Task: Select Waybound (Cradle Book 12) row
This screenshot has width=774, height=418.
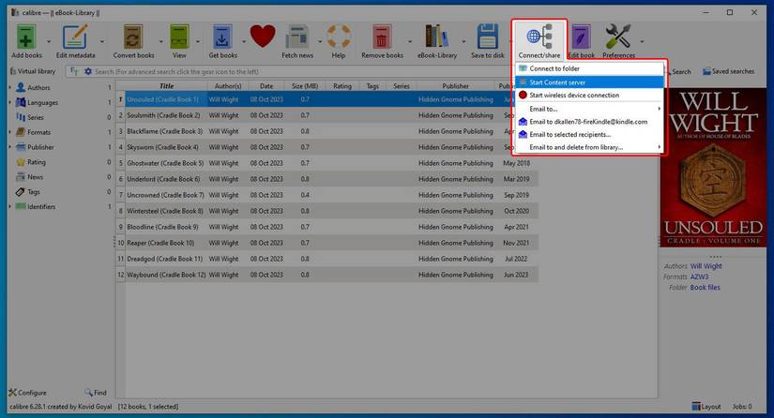Action: pos(327,275)
